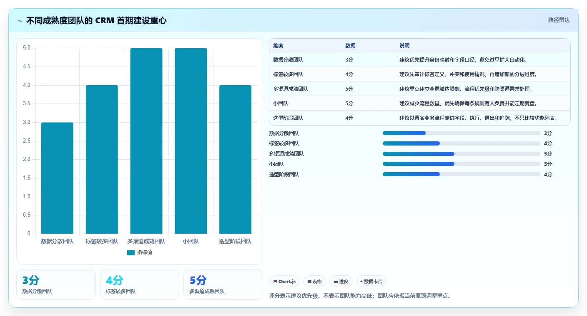Viewport: 587px width, 316px height.
Task: Open the 4分 标签较多团队 summary card
Action: [140, 284]
